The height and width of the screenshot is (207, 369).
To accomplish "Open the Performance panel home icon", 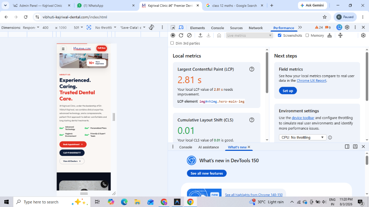I will [219, 35].
